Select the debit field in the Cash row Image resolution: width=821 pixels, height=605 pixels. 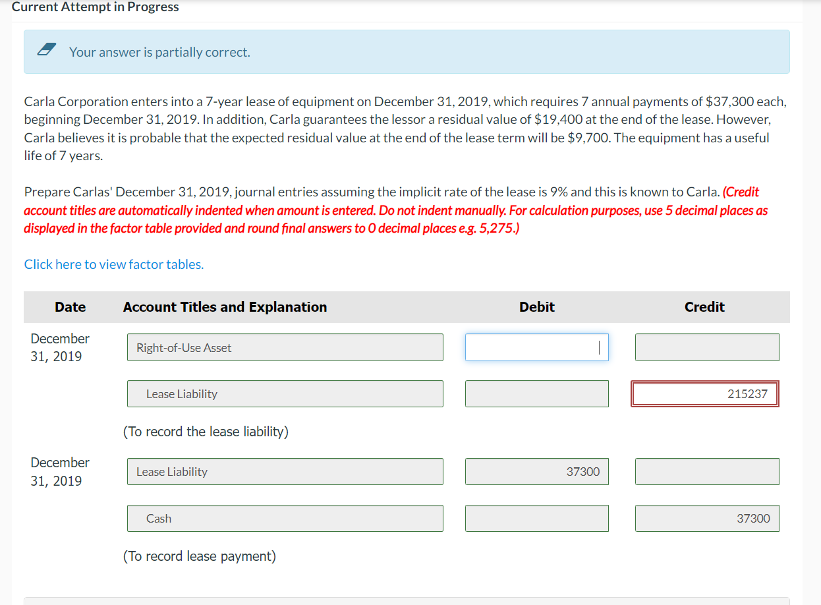[x=537, y=518]
